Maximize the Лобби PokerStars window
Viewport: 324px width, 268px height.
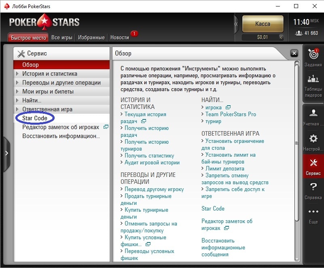(x=296, y=6)
